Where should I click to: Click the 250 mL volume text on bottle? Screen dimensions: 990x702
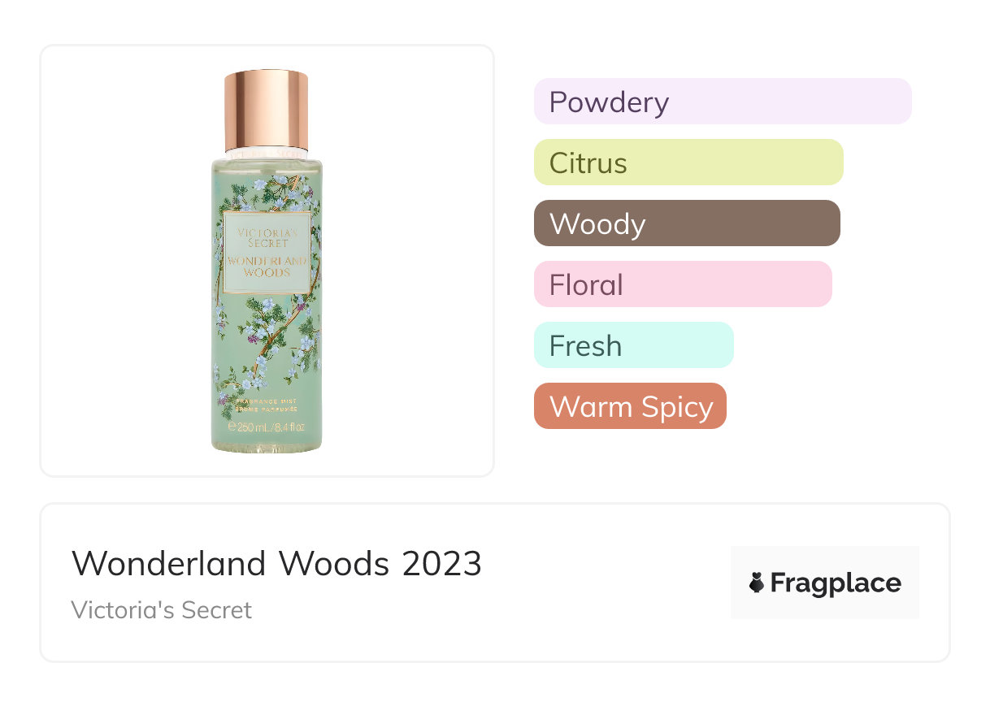pos(267,427)
